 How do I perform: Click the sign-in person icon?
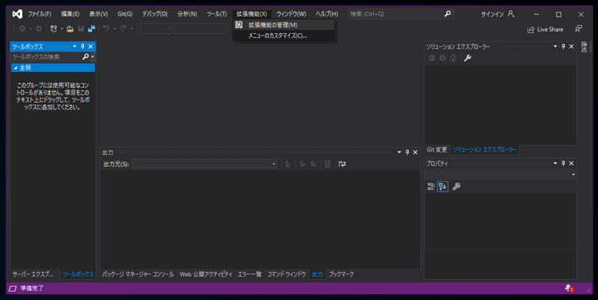click(x=511, y=14)
